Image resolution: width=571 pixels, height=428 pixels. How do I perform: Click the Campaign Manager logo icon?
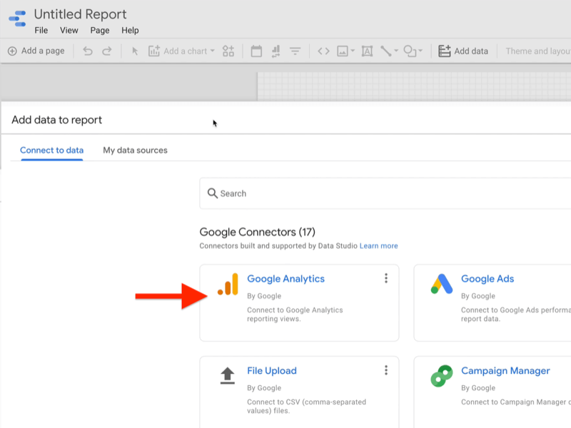pyautogui.click(x=442, y=376)
